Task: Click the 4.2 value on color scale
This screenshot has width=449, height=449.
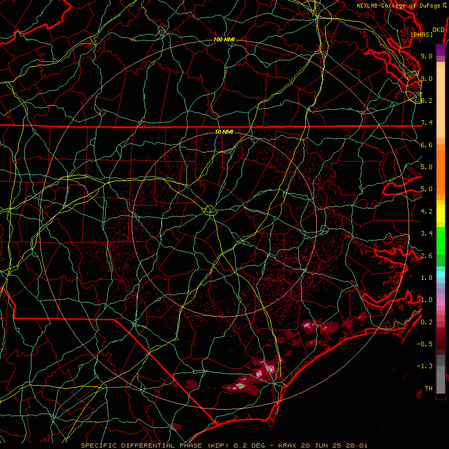Action: coord(427,212)
